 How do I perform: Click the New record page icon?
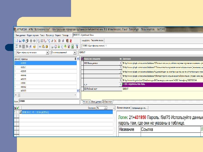pos(17,41)
